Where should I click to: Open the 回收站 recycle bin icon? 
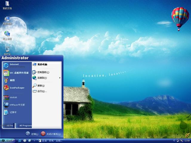tap(7, 51)
